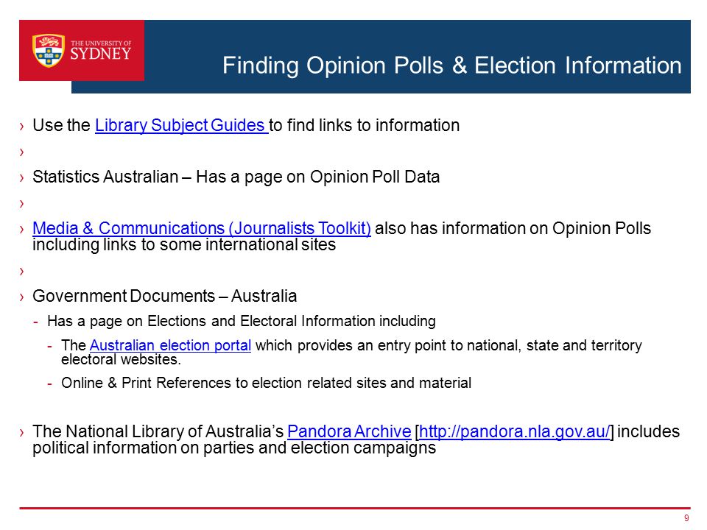Click the red chevron beside Media & Communications
The width and height of the screenshot is (707, 530).
click(21, 230)
